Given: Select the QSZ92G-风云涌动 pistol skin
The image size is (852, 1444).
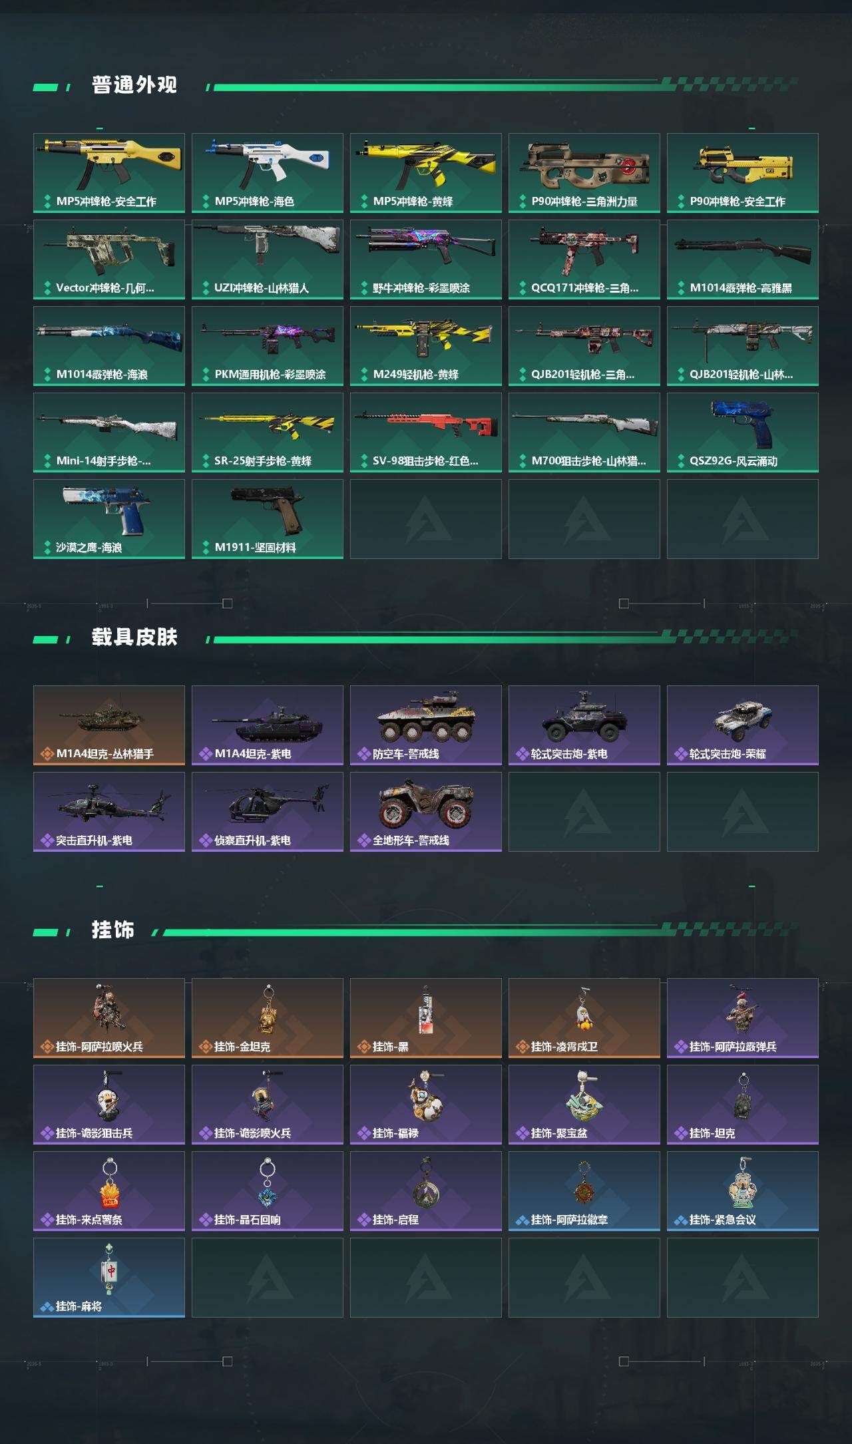Looking at the screenshot, I should click(743, 433).
